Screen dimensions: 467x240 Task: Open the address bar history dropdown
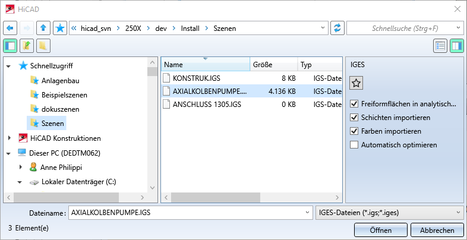(323, 28)
